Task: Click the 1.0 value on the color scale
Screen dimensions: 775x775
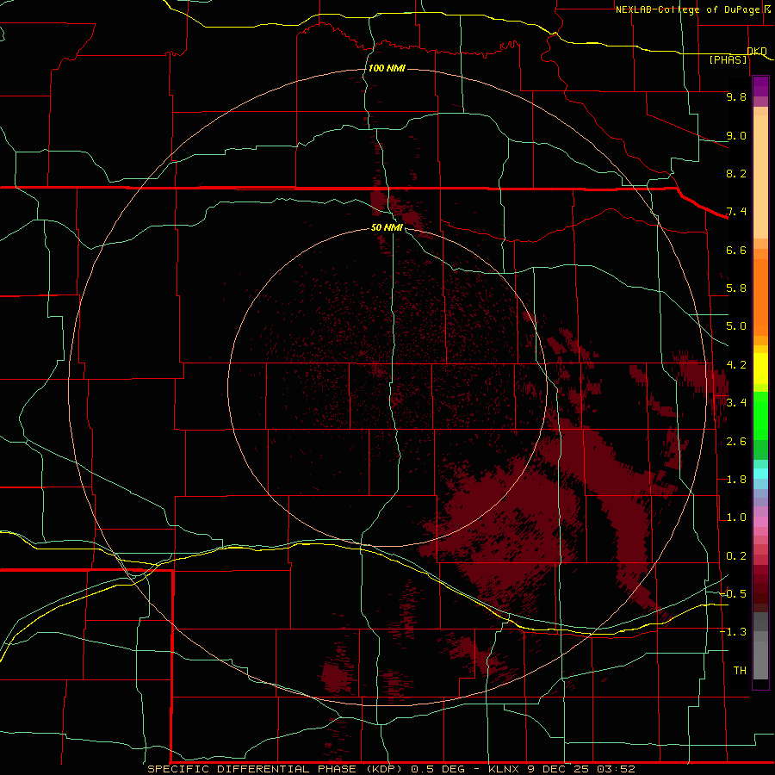Action: 736,518
